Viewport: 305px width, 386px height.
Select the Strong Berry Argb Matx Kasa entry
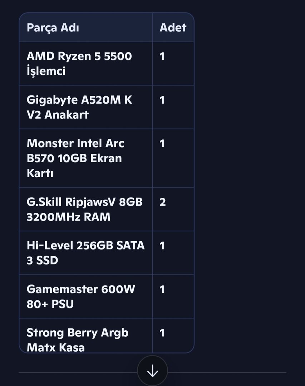(x=77, y=340)
